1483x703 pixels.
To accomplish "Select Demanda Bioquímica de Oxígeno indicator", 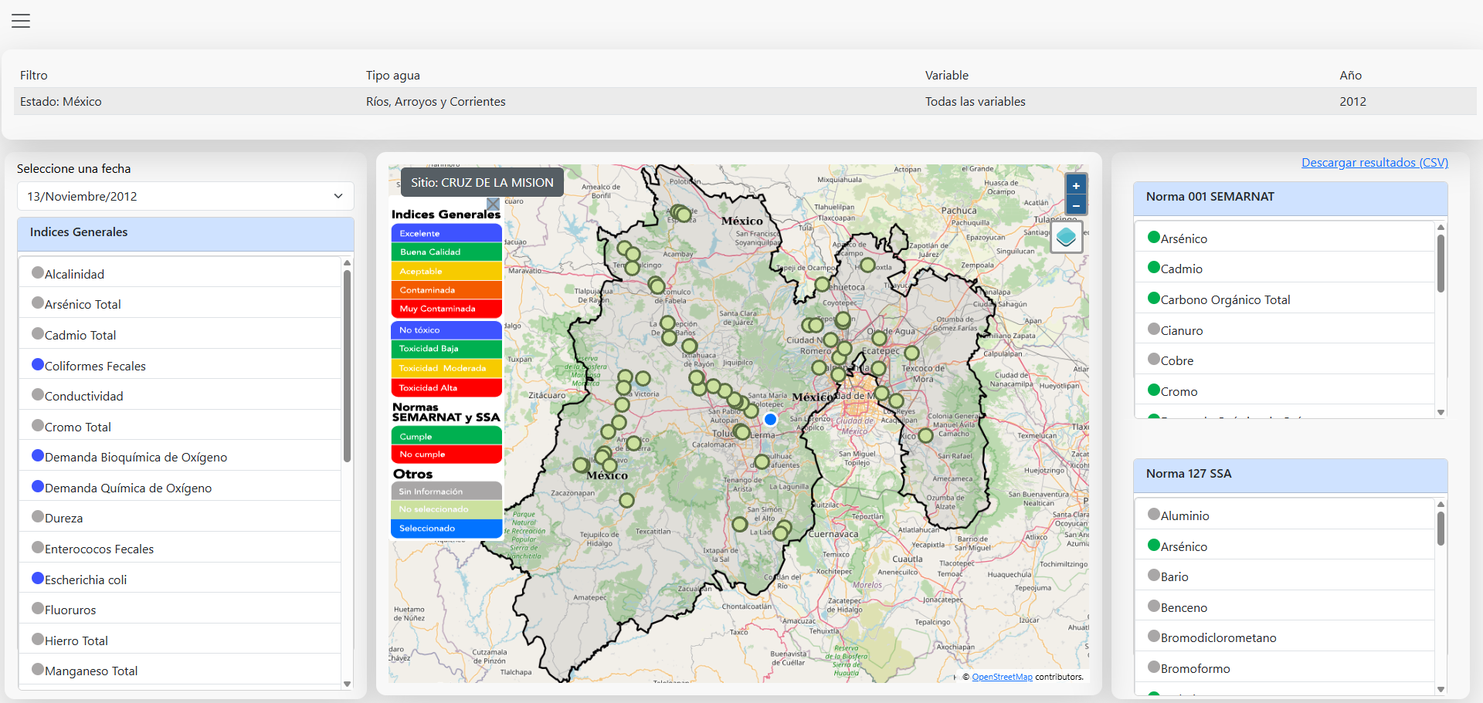I will point(180,457).
